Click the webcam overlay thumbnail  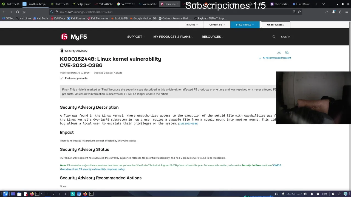coord(313,98)
